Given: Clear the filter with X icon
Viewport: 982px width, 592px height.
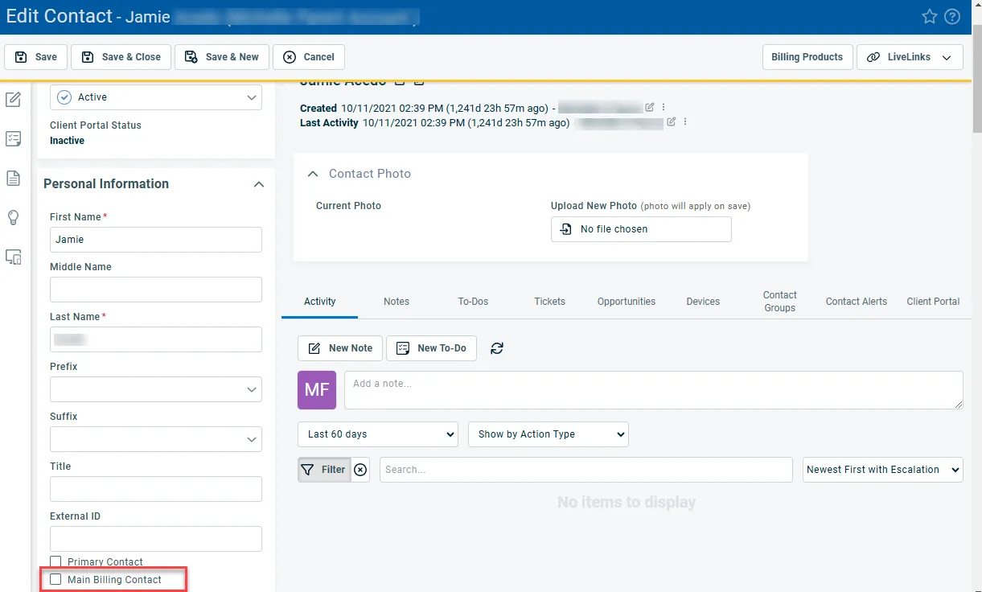Looking at the screenshot, I should coord(361,470).
